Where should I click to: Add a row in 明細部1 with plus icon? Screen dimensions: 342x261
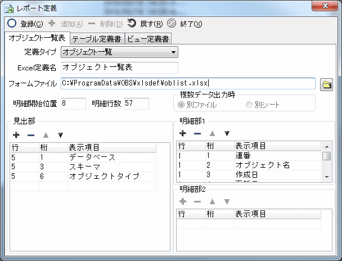click(x=182, y=133)
